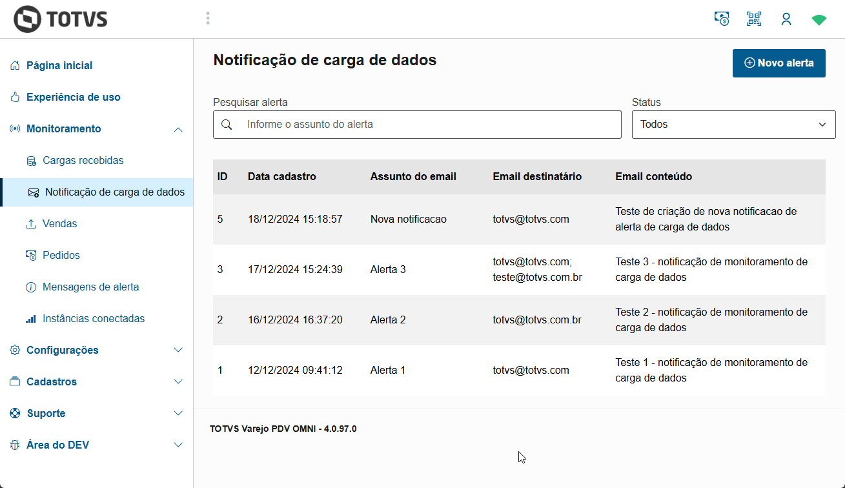The height and width of the screenshot is (488, 845).
Task: Open the three-dot kebab menu near the header
Action: point(207,18)
